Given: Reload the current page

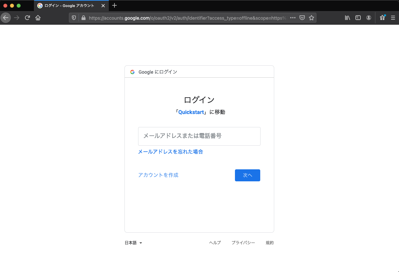Looking at the screenshot, I should click(27, 18).
